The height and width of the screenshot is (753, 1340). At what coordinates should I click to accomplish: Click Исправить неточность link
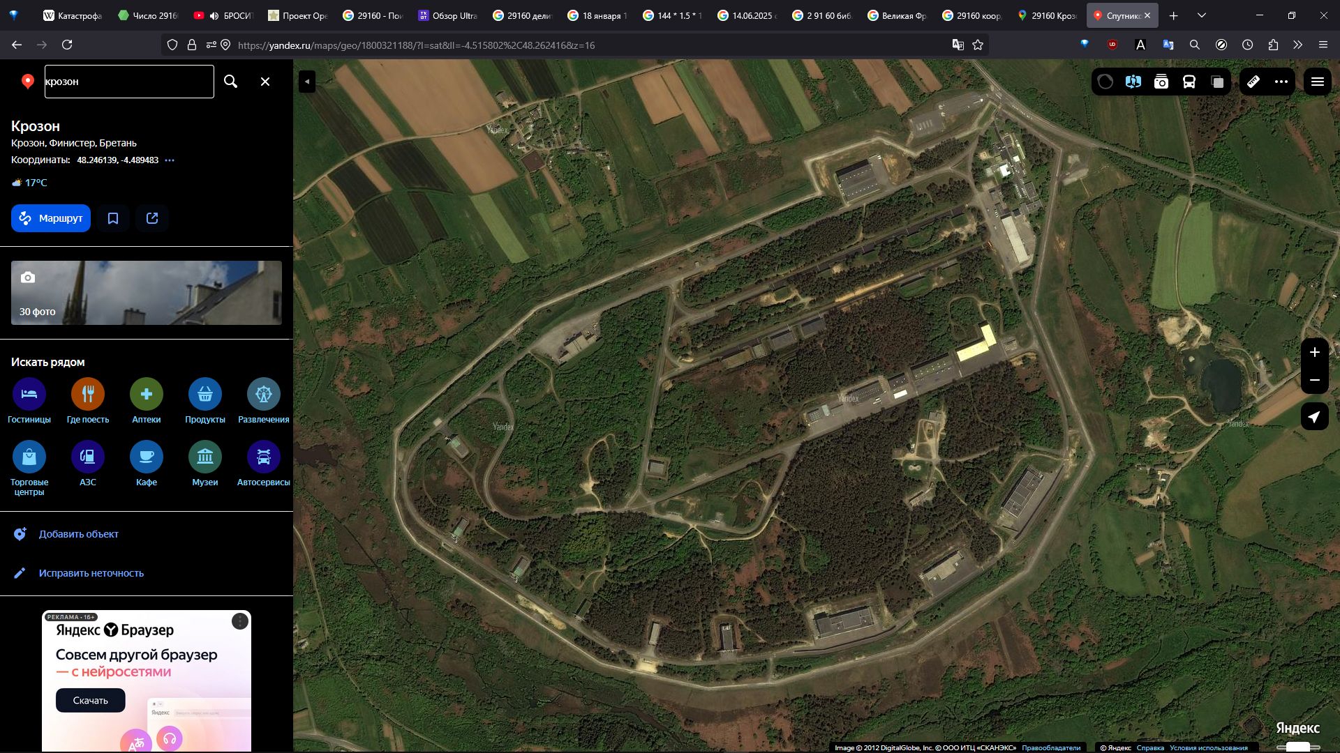pos(91,573)
